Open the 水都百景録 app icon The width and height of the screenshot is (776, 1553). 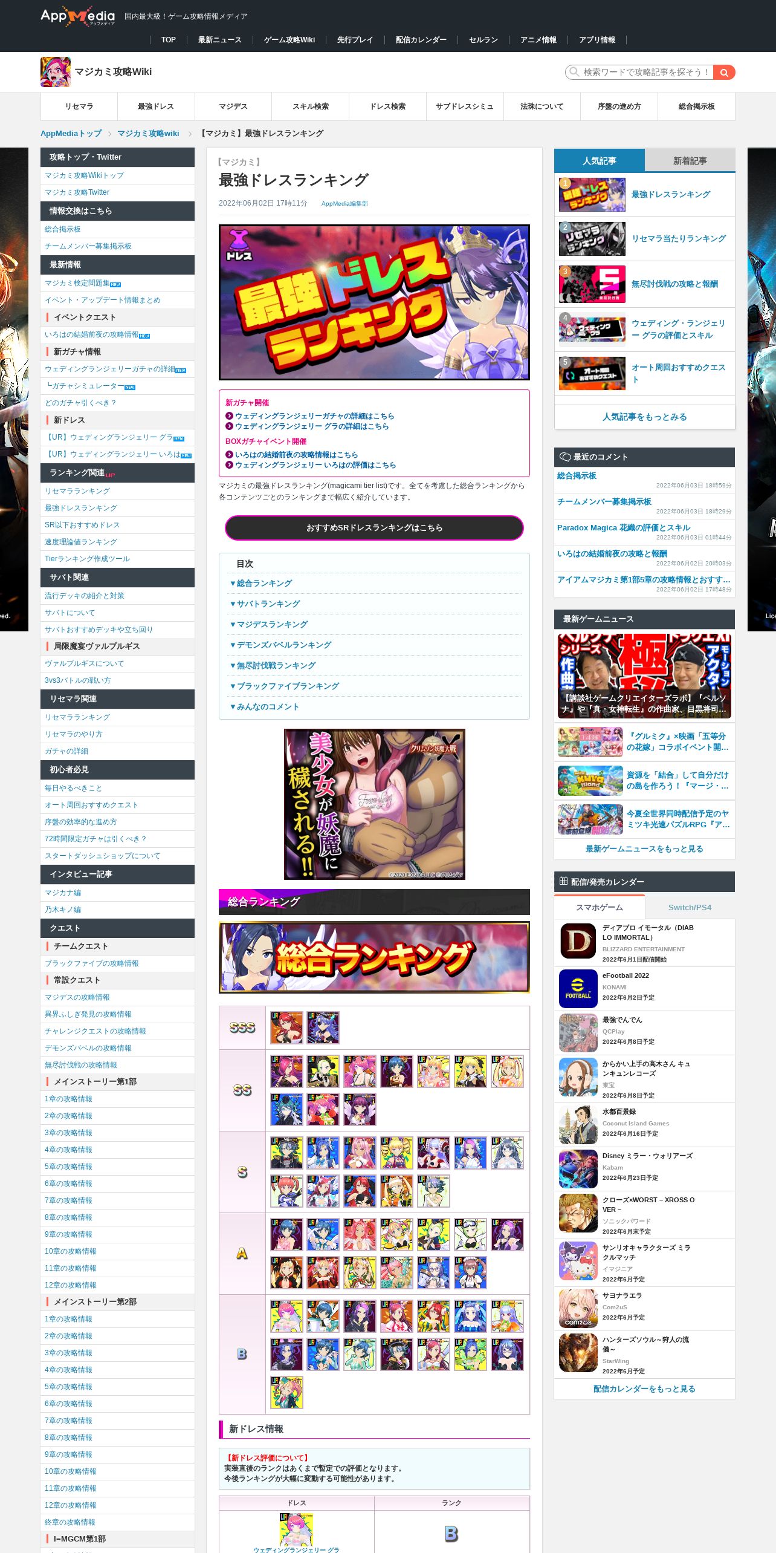578,1125
